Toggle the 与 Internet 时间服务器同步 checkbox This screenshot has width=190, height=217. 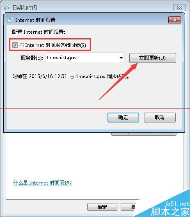click(15, 45)
